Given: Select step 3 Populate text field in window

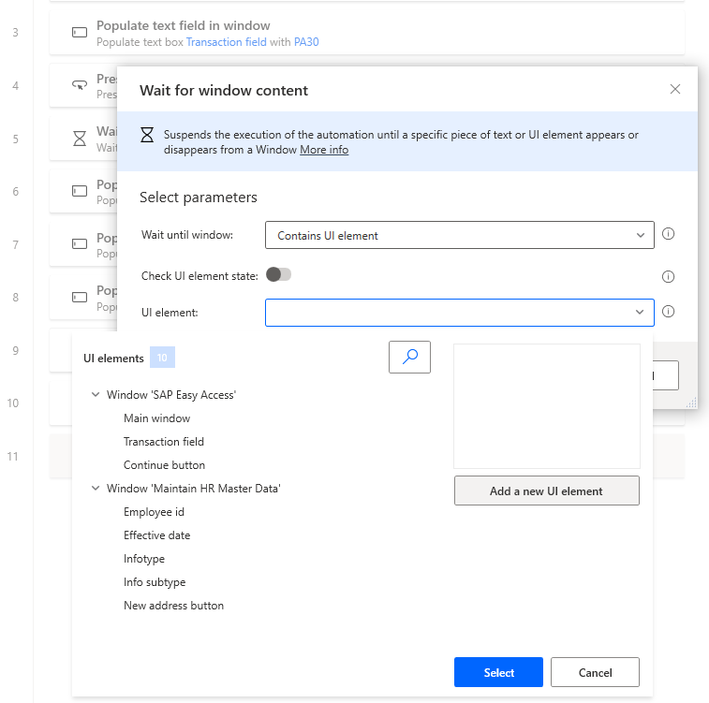Looking at the screenshot, I should (x=367, y=33).
